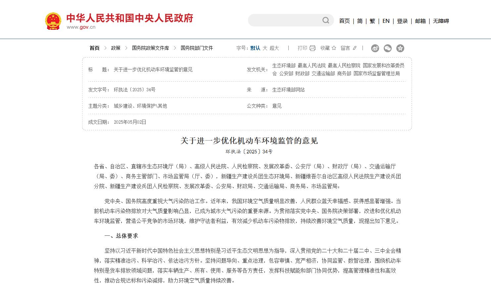Open the 政策 breadcrumb link

[x=116, y=48]
